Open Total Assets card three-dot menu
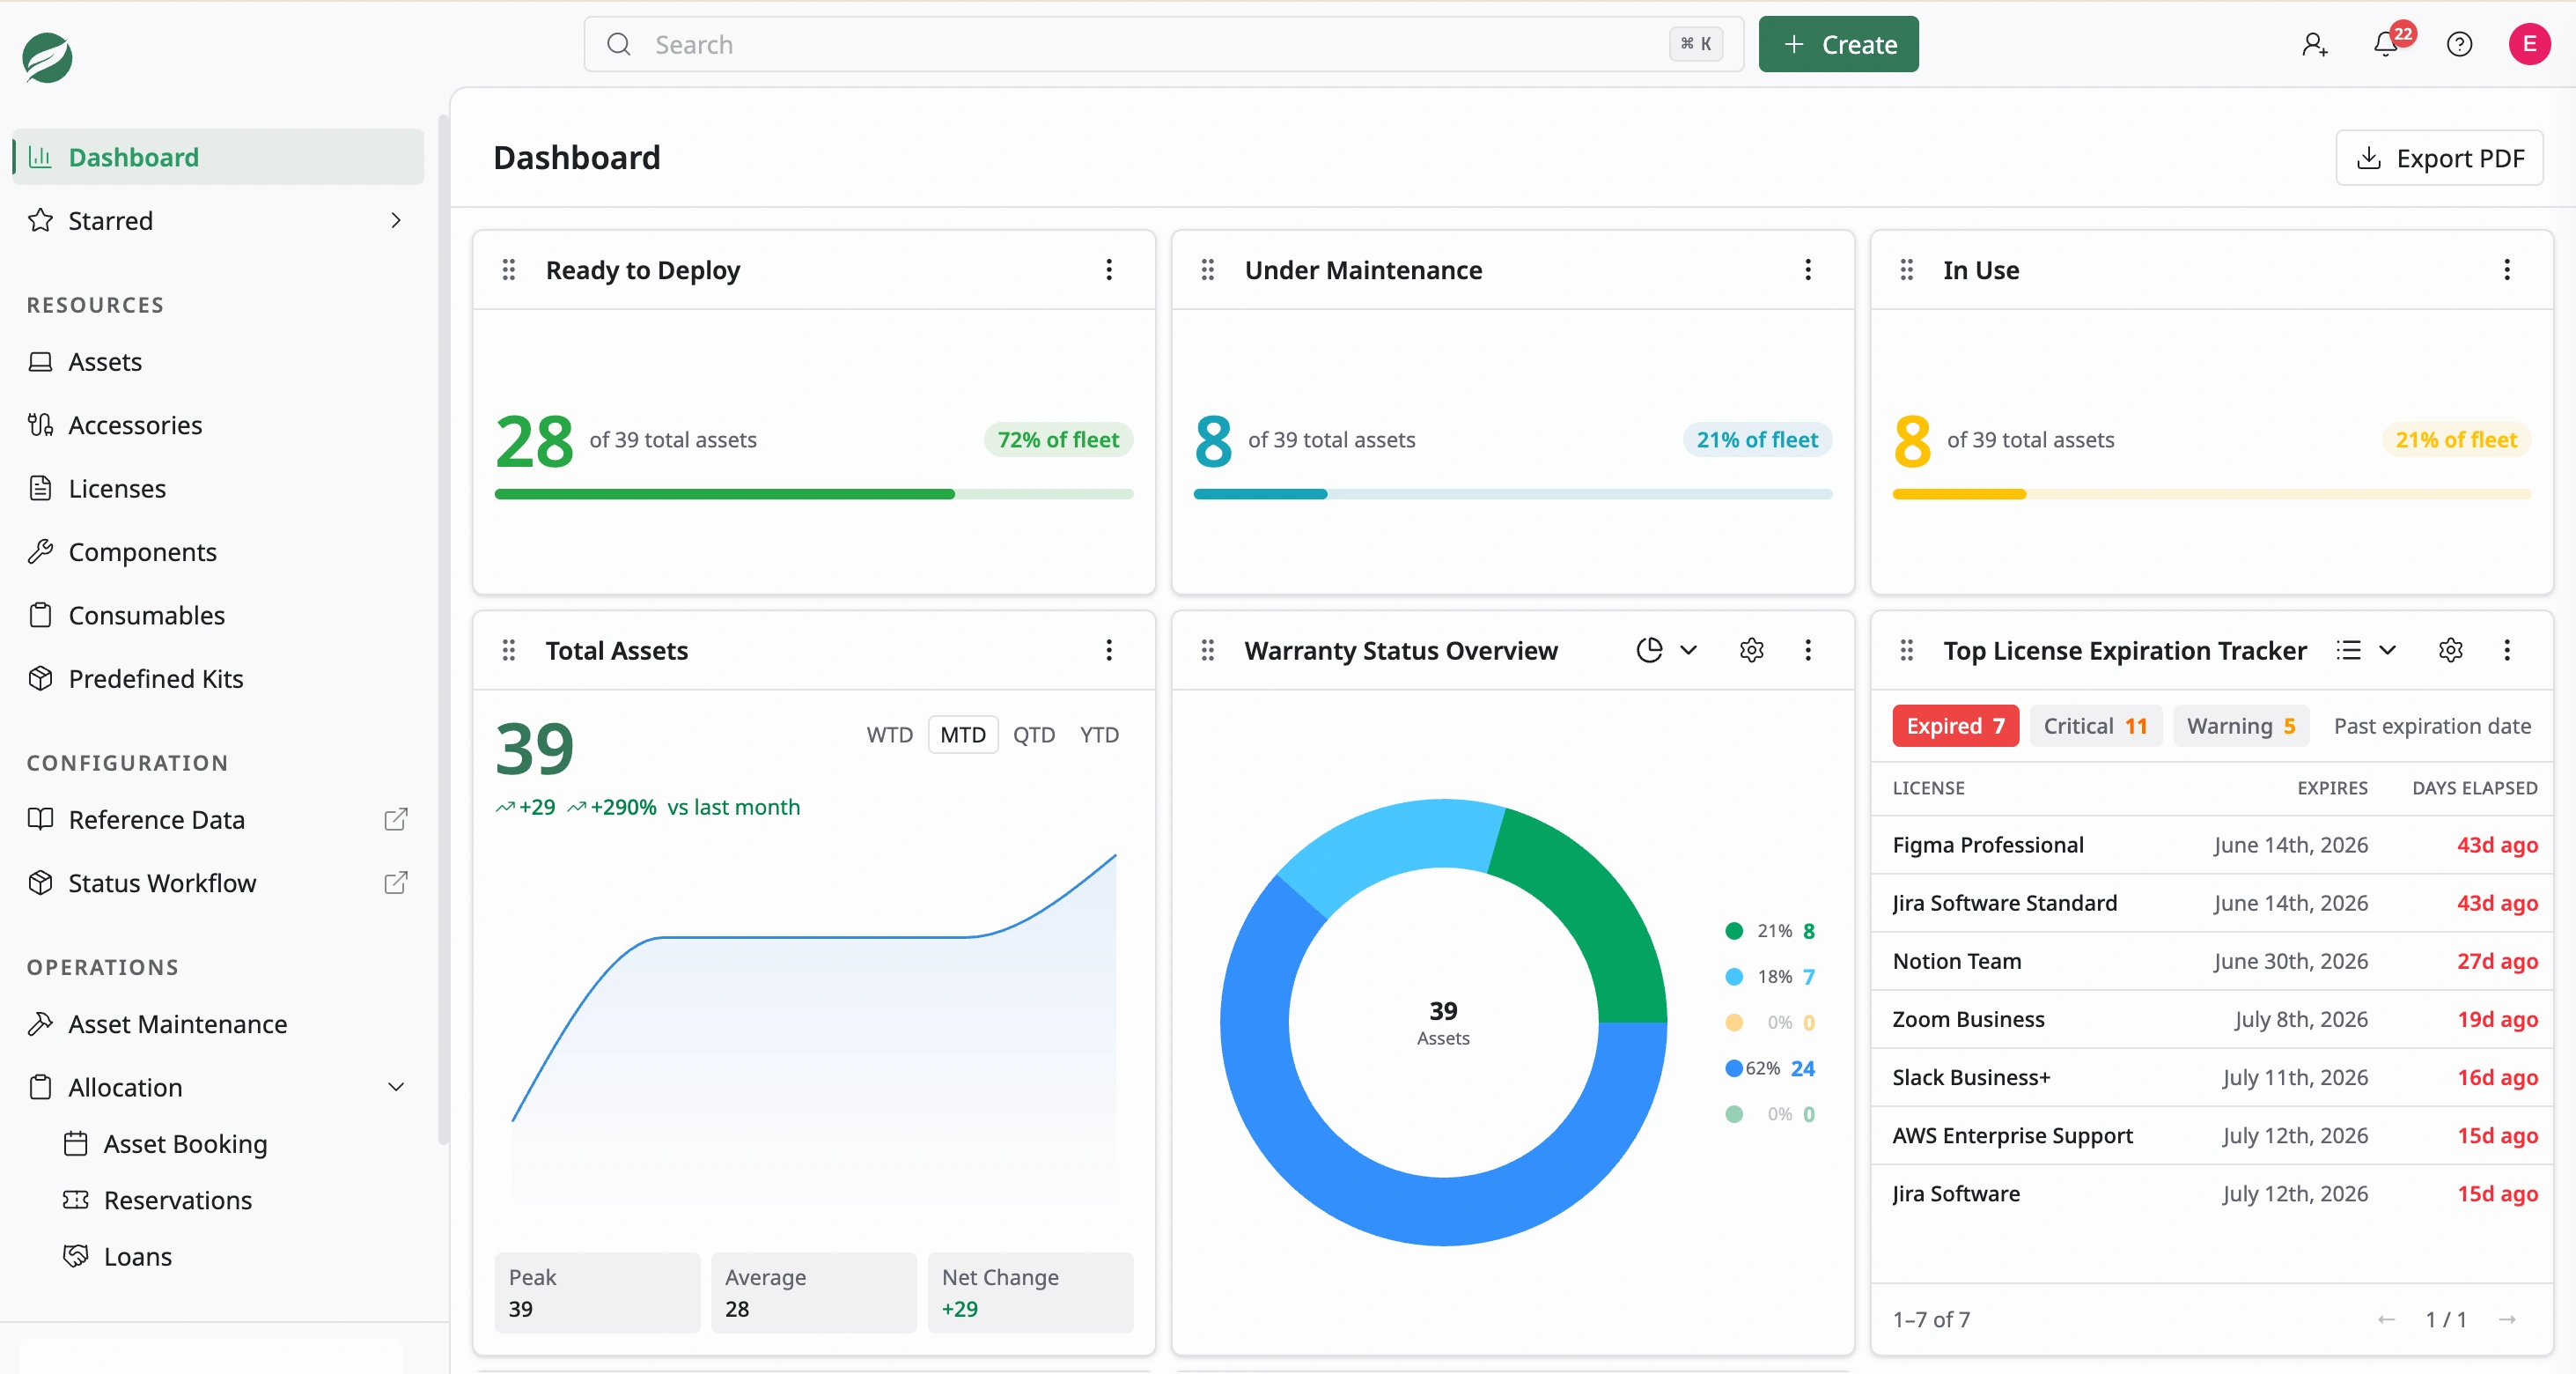The width and height of the screenshot is (2576, 1374). click(1109, 651)
